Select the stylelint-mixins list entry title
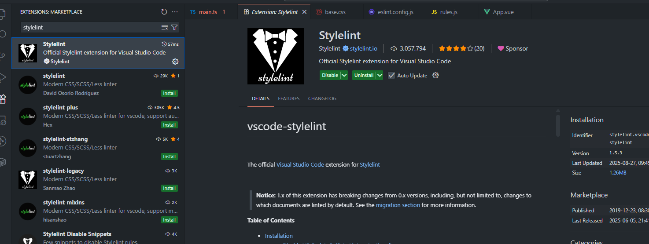 coord(64,202)
